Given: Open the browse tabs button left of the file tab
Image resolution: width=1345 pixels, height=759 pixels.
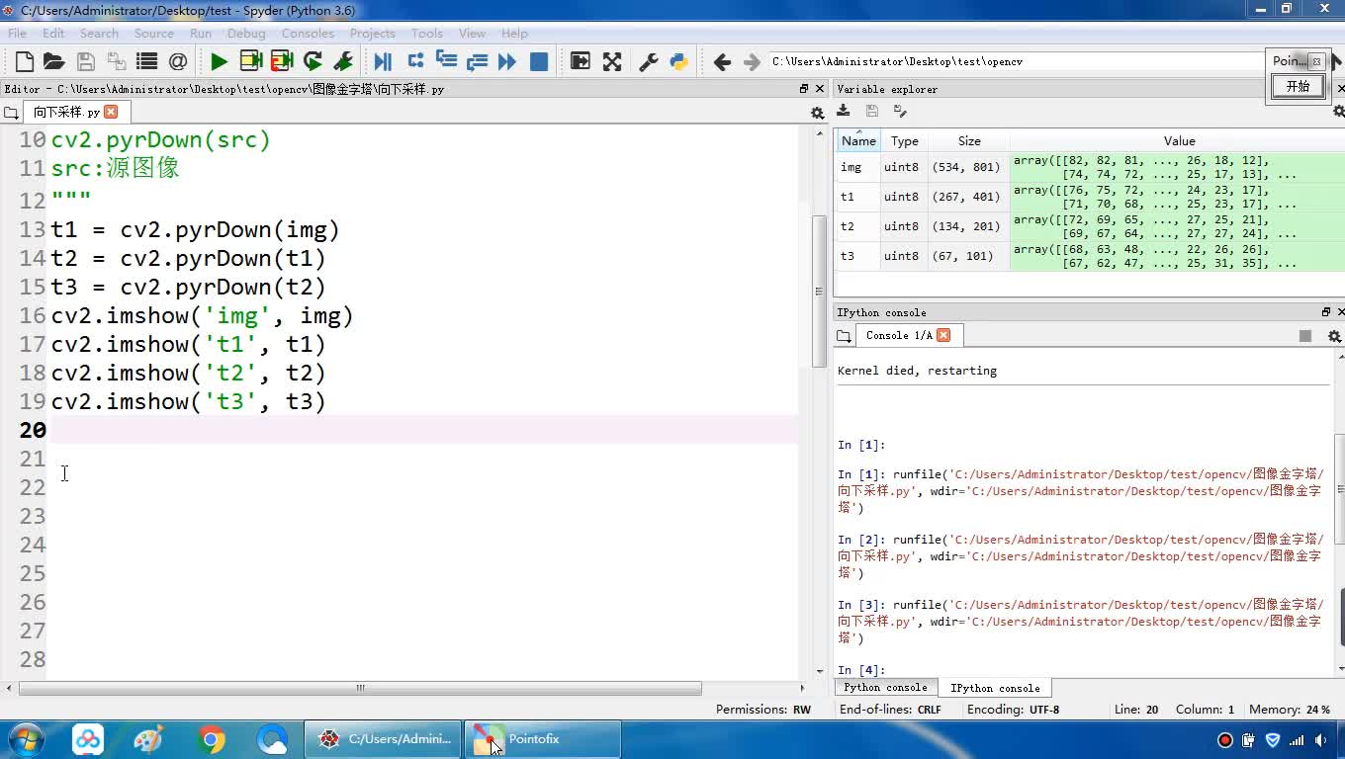Looking at the screenshot, I should pyautogui.click(x=11, y=113).
